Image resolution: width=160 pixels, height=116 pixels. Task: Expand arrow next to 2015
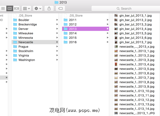point(108,38)
